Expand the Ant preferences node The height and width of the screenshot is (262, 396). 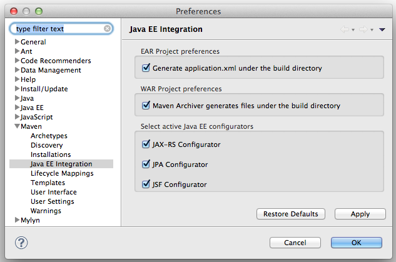[x=17, y=51]
